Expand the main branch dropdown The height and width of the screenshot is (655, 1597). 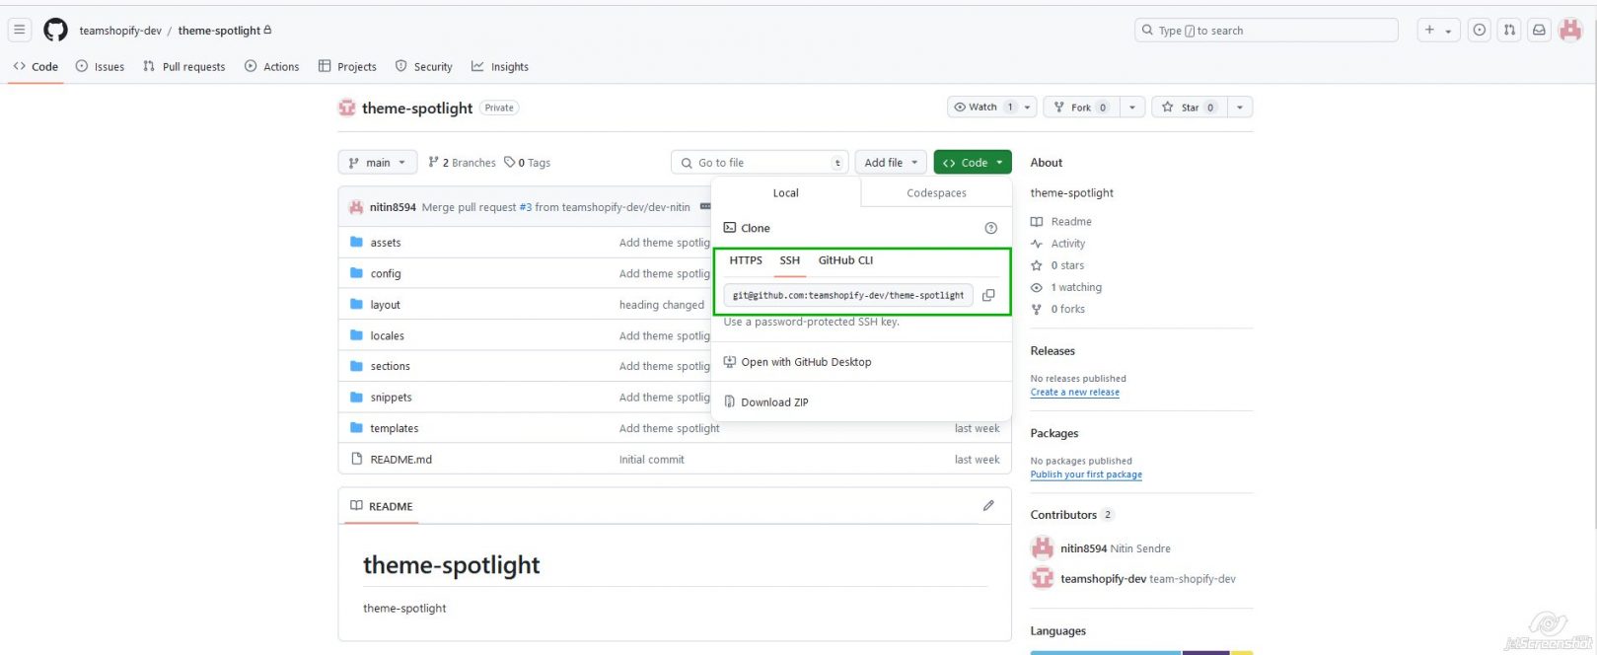[377, 163]
